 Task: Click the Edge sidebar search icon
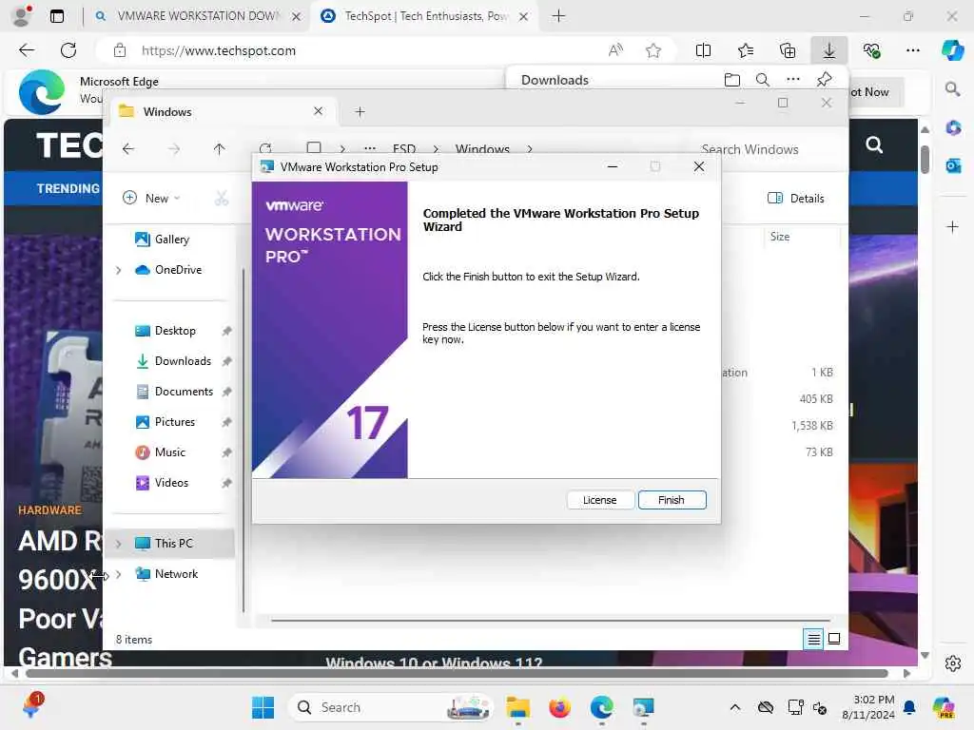pyautogui.click(x=952, y=89)
